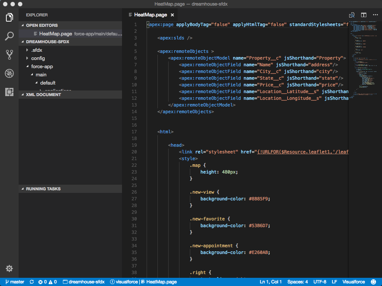
Task: Expand the config folder
Action: coord(38,58)
